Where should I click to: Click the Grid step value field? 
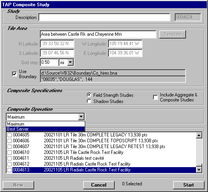click(49, 62)
